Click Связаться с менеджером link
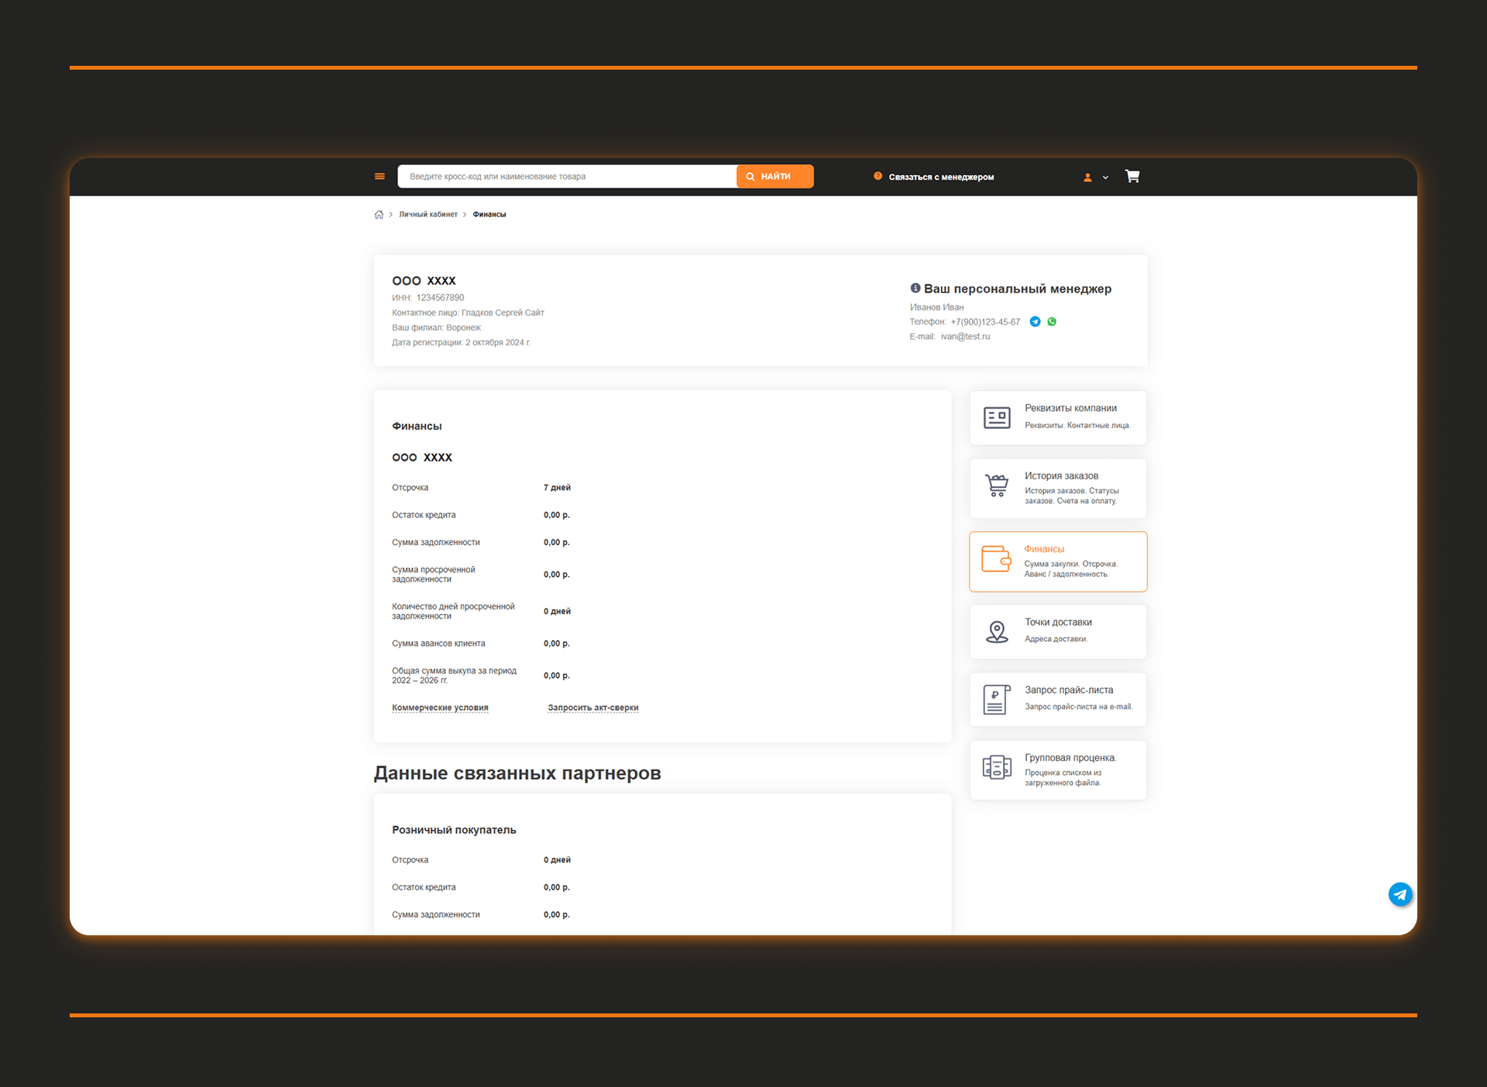The width and height of the screenshot is (1487, 1087). coord(940,177)
